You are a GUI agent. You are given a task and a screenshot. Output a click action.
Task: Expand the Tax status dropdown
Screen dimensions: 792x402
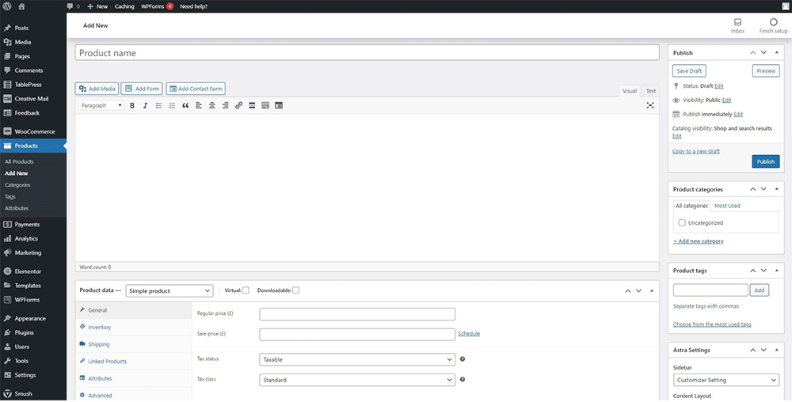[356, 359]
